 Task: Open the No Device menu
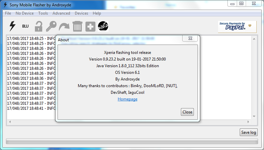point(25,13)
